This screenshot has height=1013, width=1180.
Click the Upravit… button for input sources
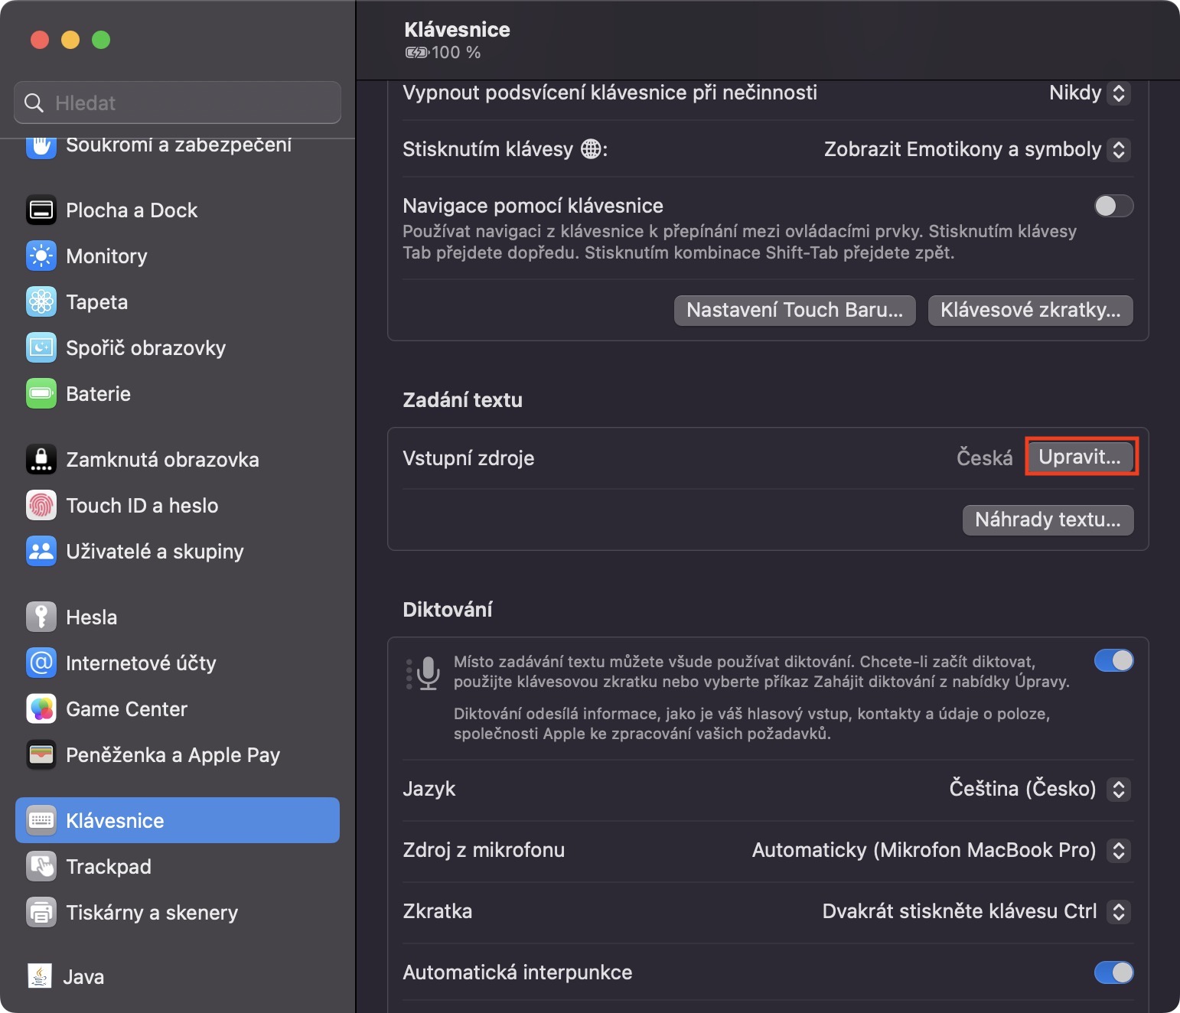click(1080, 457)
